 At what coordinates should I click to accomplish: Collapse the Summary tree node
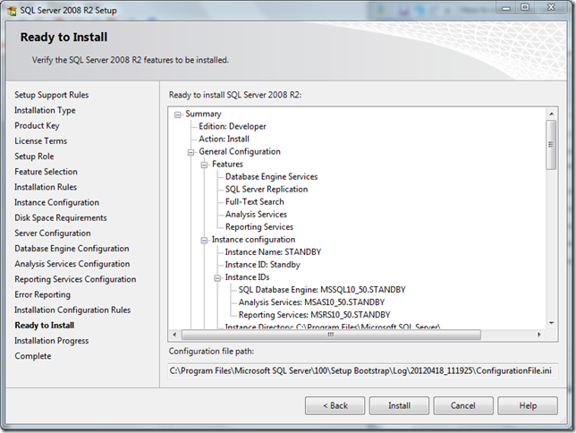(178, 115)
